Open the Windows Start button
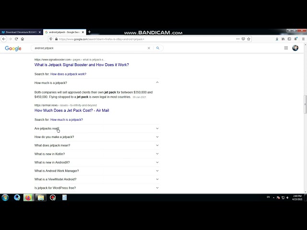 [x=5, y=197]
